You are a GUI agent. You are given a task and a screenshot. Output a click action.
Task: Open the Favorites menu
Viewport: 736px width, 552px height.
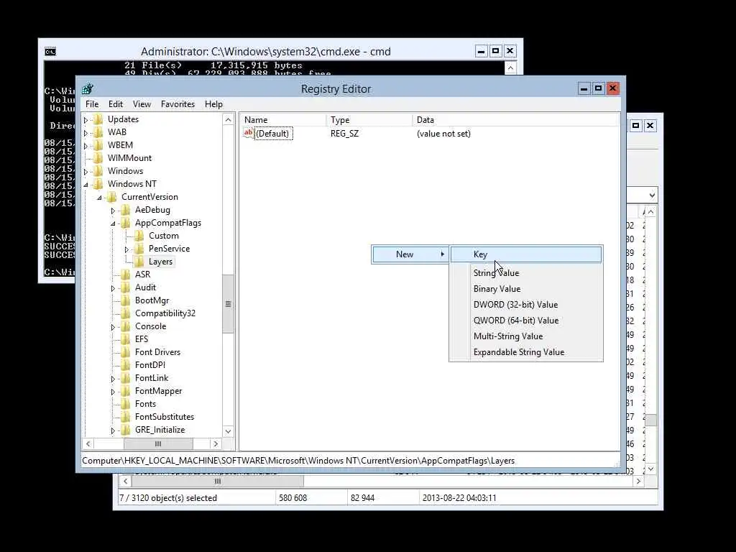pyautogui.click(x=178, y=104)
